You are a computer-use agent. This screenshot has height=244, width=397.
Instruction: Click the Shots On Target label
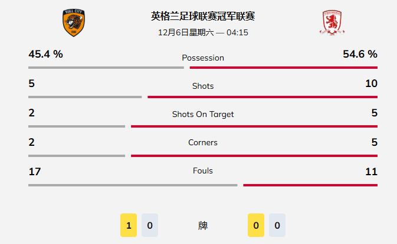[x=203, y=114]
